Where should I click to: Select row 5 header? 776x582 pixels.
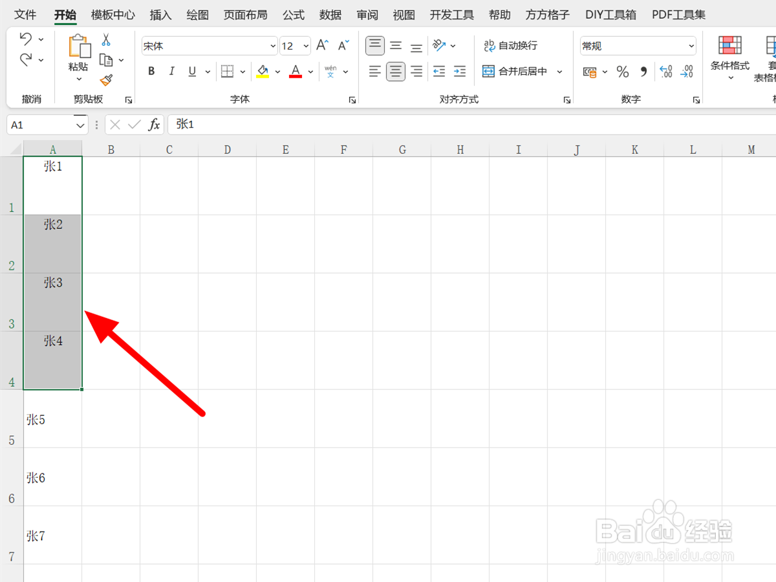[12, 418]
